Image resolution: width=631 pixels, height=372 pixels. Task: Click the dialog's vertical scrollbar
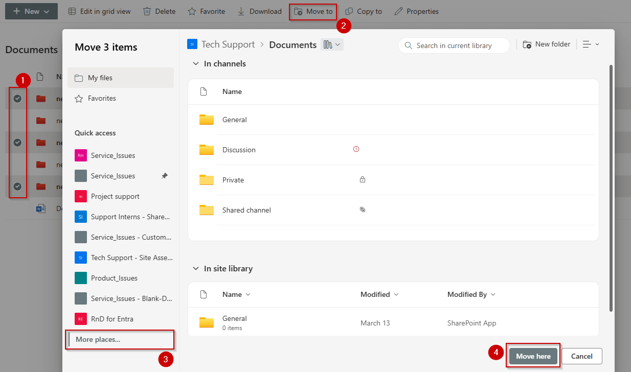click(610, 188)
